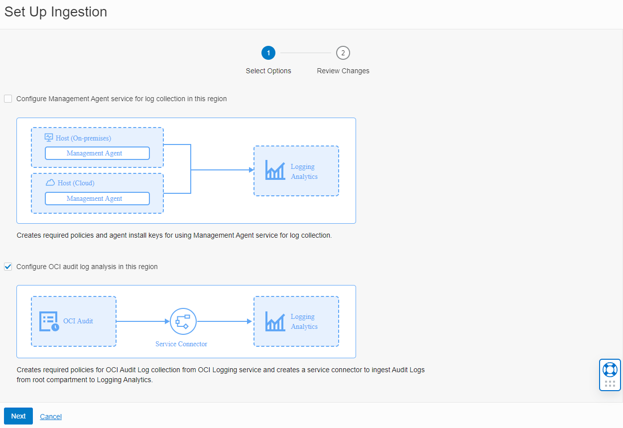The width and height of the screenshot is (623, 428).
Task: Click description 'Creates required policies for OCI Audit Log collection'
Action: coord(221,375)
